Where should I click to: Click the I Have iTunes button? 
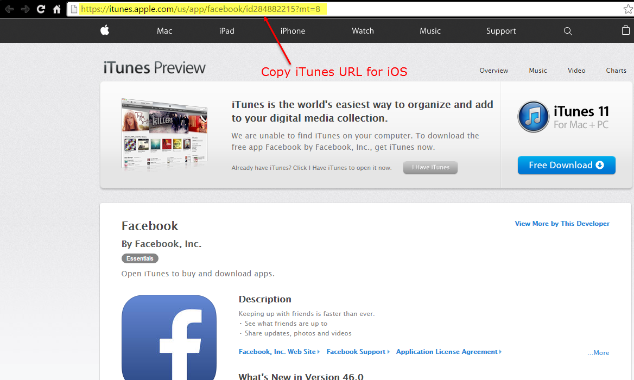(430, 167)
